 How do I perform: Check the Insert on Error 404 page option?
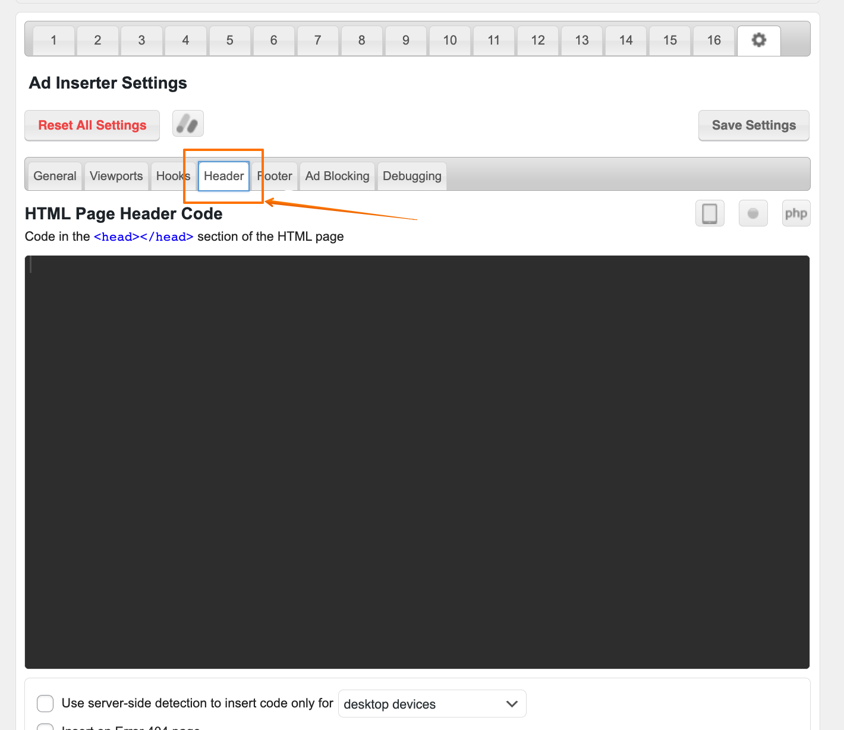click(x=45, y=726)
